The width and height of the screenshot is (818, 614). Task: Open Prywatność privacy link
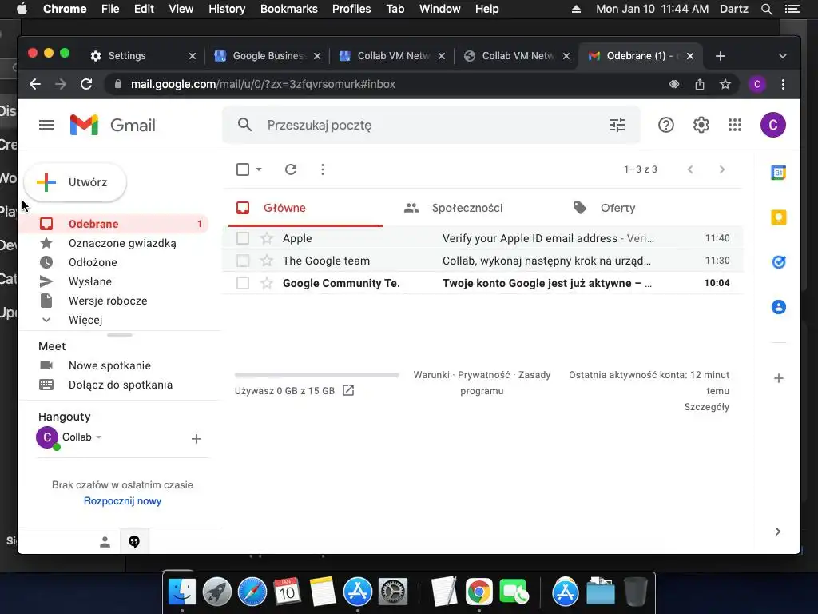(x=483, y=375)
